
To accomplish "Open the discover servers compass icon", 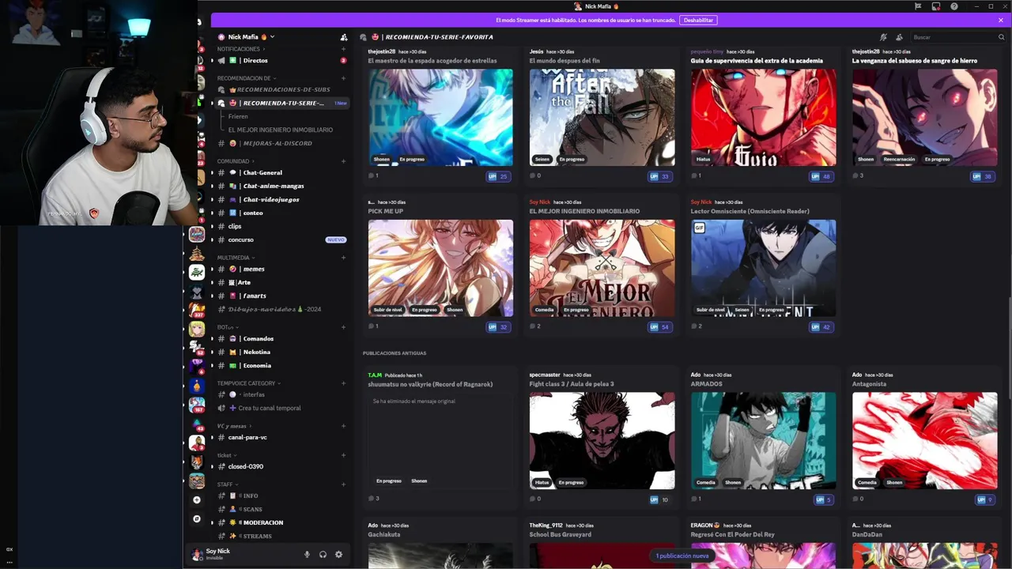I will [x=197, y=519].
